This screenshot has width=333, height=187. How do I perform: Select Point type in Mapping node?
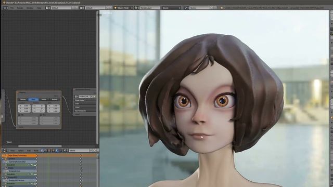tap(33, 99)
